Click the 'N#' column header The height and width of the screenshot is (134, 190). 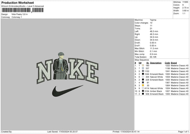click(x=140, y=63)
